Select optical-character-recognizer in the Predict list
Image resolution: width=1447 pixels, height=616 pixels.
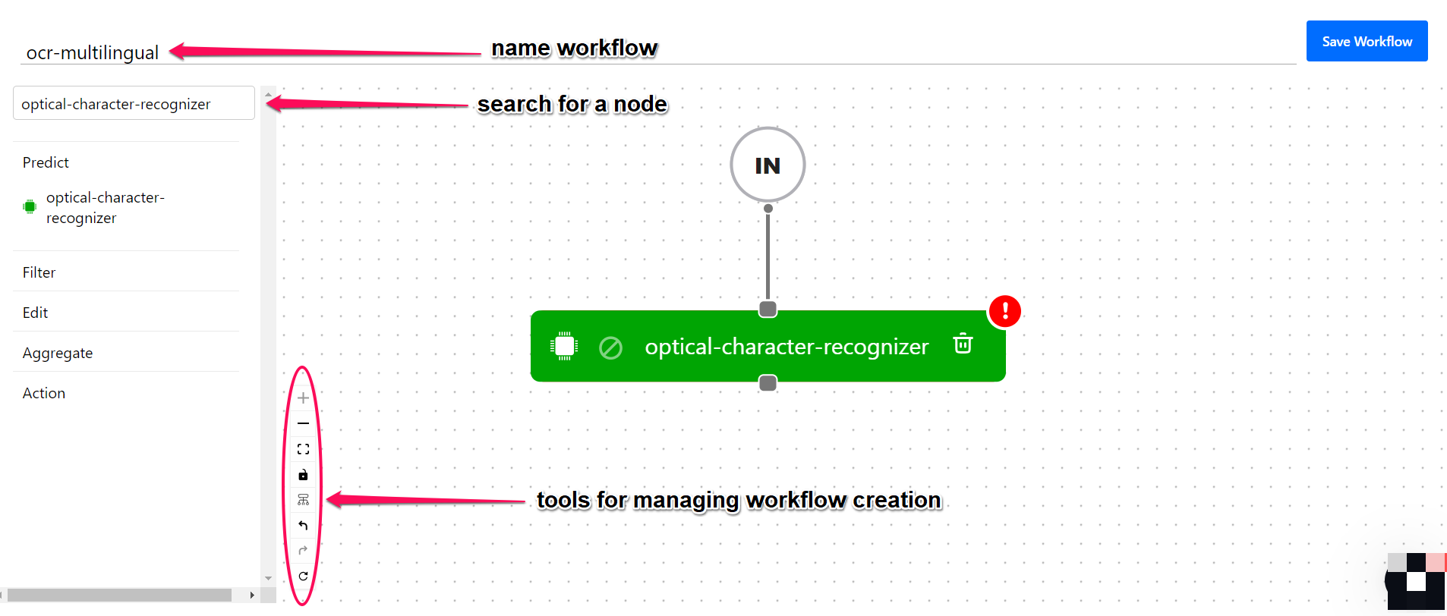click(105, 208)
